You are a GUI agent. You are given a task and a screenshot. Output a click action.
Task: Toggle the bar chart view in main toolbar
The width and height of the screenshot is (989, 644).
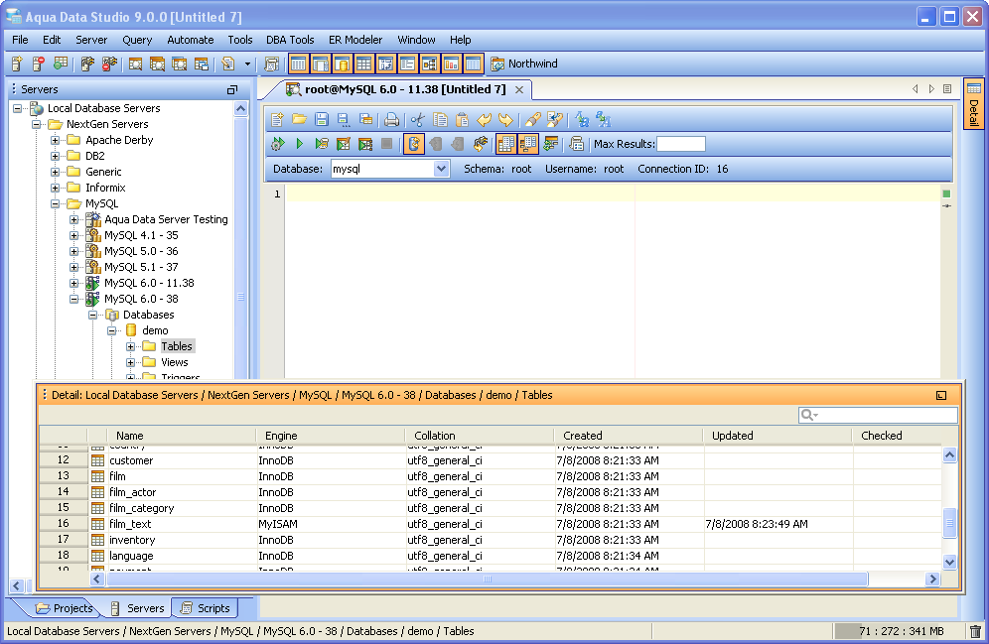point(451,64)
